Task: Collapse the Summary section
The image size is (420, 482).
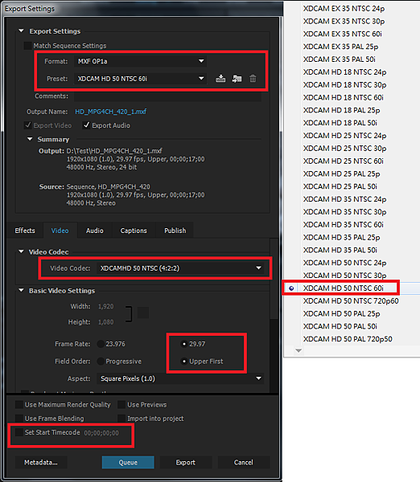Action: click(x=30, y=139)
